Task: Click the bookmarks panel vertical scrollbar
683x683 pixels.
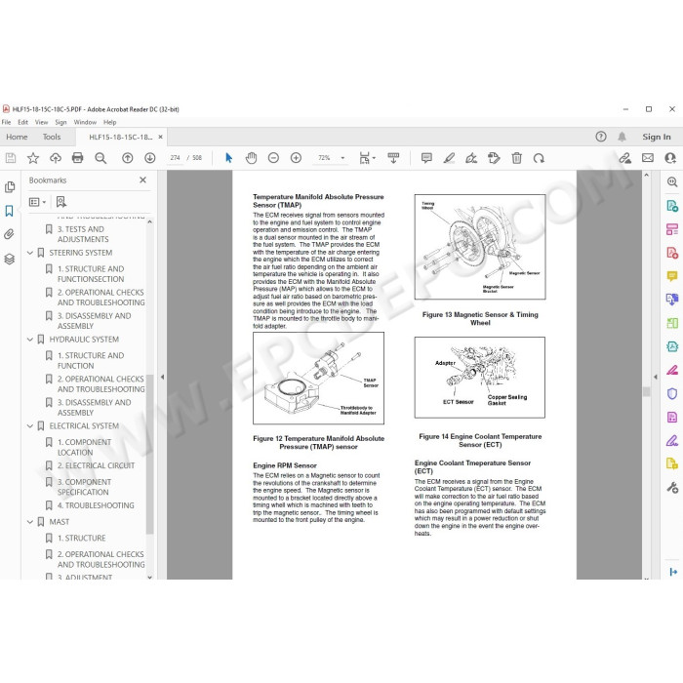Action: pyautogui.click(x=150, y=455)
